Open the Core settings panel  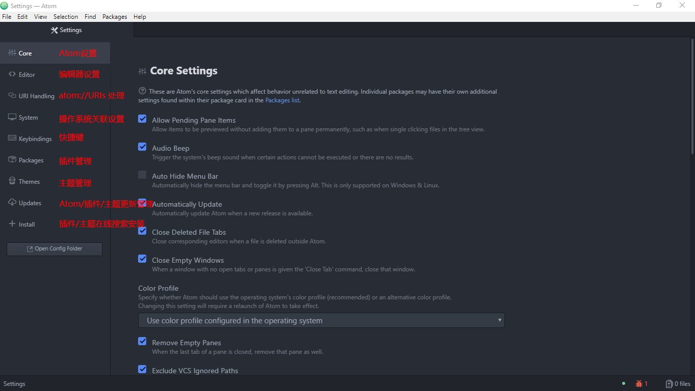[x=55, y=53]
